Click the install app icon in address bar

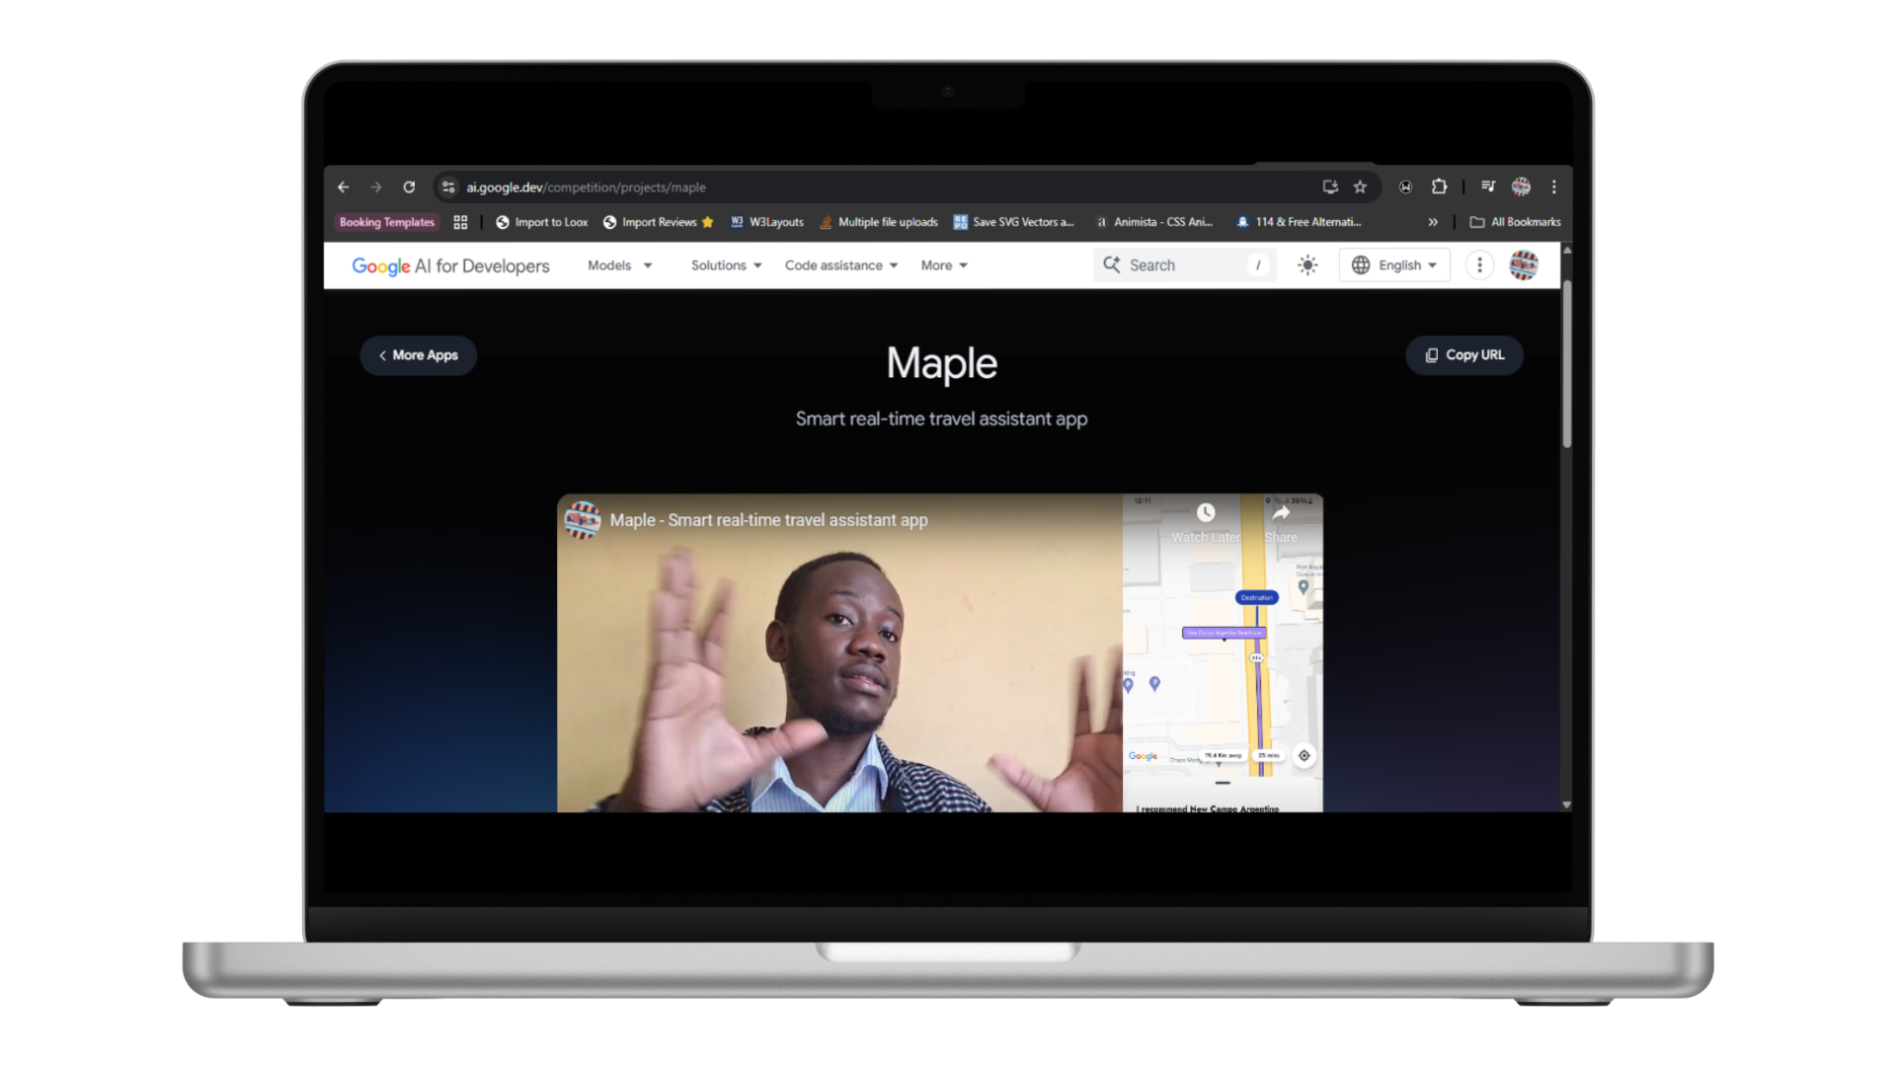[x=1330, y=187]
